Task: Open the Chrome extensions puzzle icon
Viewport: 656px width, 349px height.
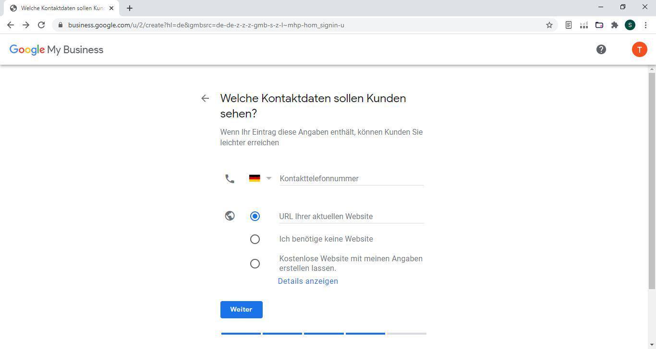Action: (x=614, y=25)
